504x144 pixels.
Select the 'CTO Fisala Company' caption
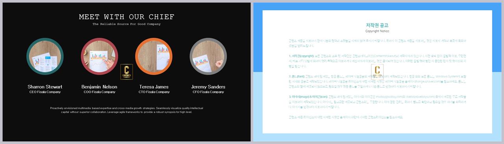pos(154,92)
